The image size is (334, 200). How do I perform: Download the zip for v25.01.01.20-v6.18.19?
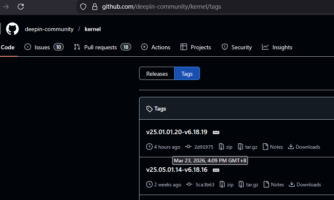pyautogui.click(x=226, y=147)
